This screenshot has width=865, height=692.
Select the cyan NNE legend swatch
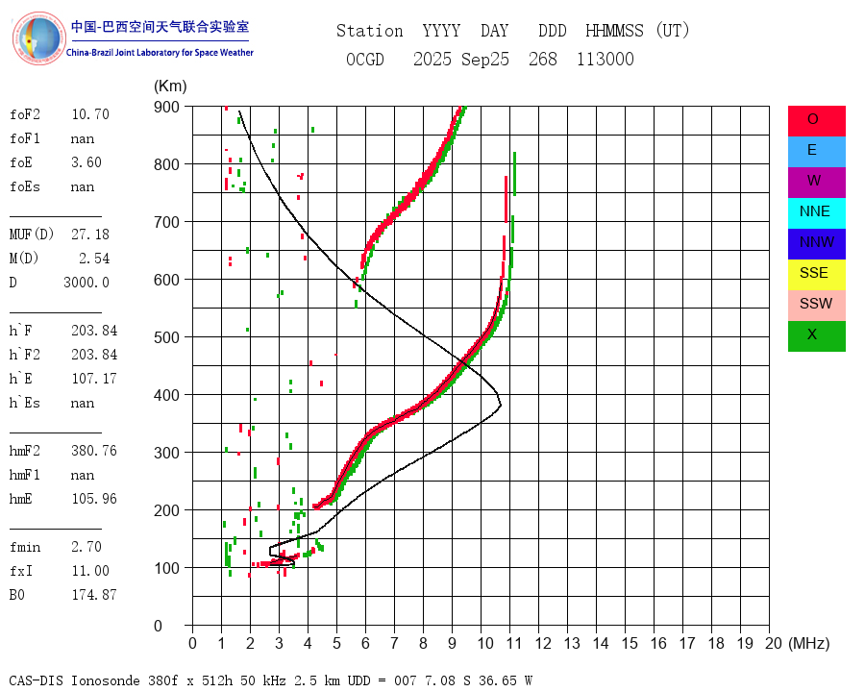tap(816, 213)
